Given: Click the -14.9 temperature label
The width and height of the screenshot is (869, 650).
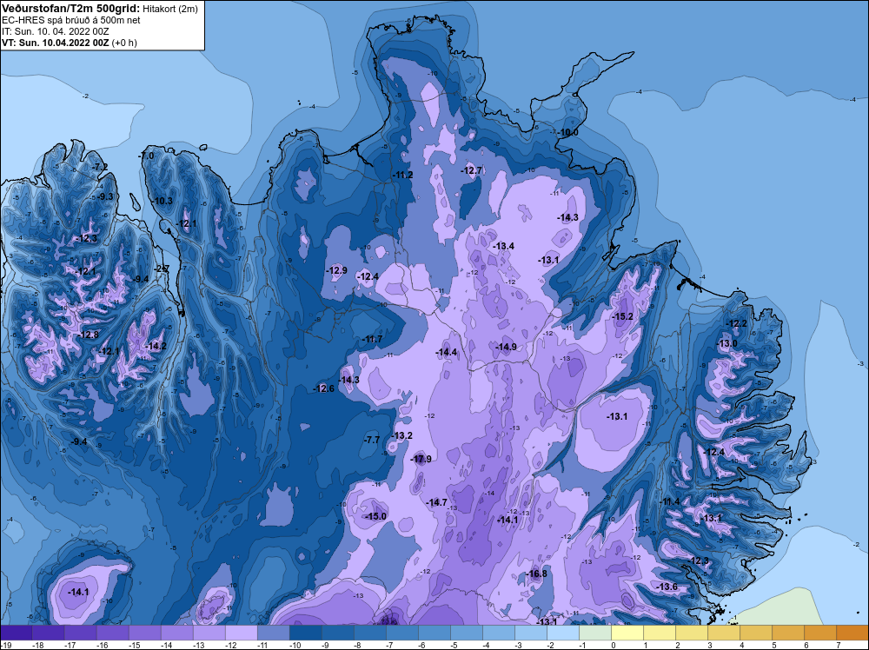Looking at the screenshot, I should click(506, 347).
